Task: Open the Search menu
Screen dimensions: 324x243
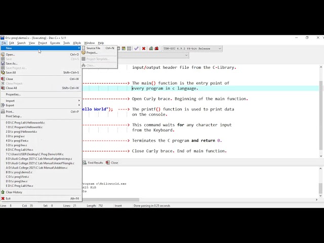Action: (x=21, y=43)
